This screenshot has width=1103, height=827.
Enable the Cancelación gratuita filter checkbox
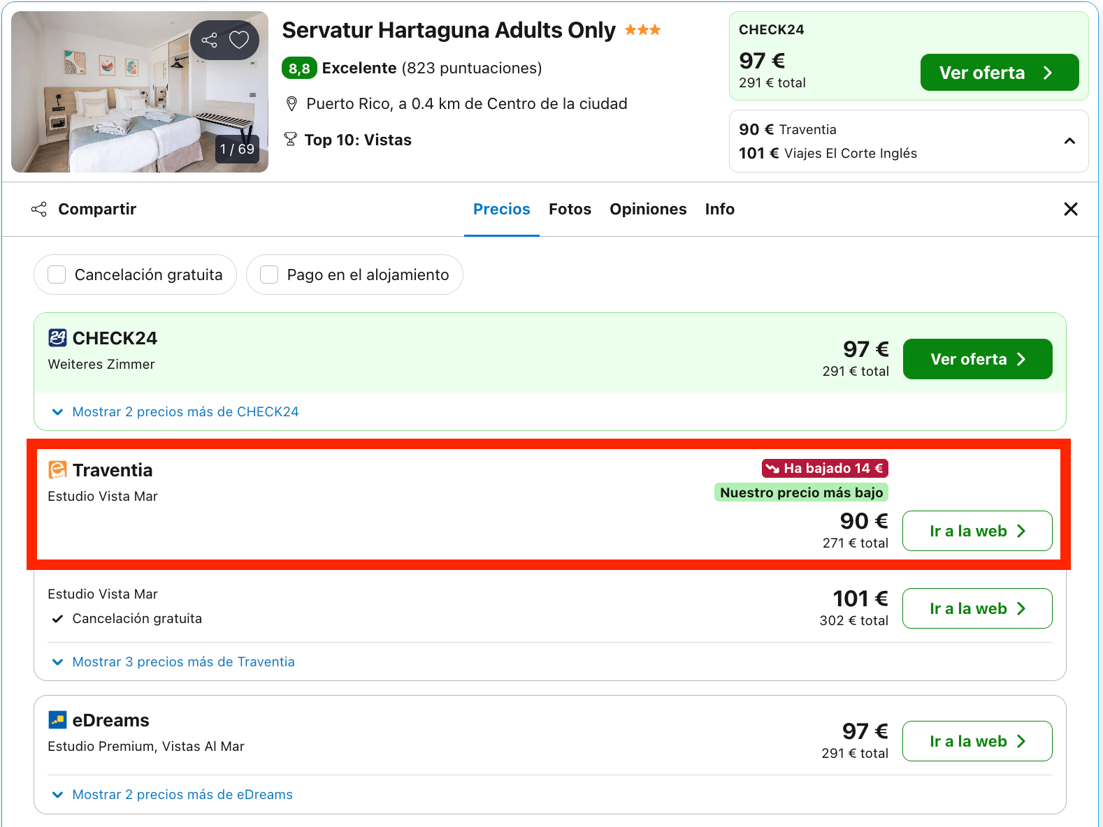[x=57, y=275]
